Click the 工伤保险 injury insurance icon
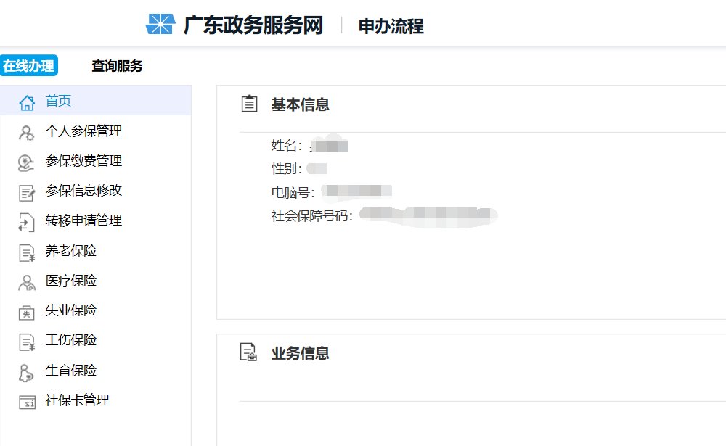Image resolution: width=726 pixels, height=446 pixels. click(26, 340)
